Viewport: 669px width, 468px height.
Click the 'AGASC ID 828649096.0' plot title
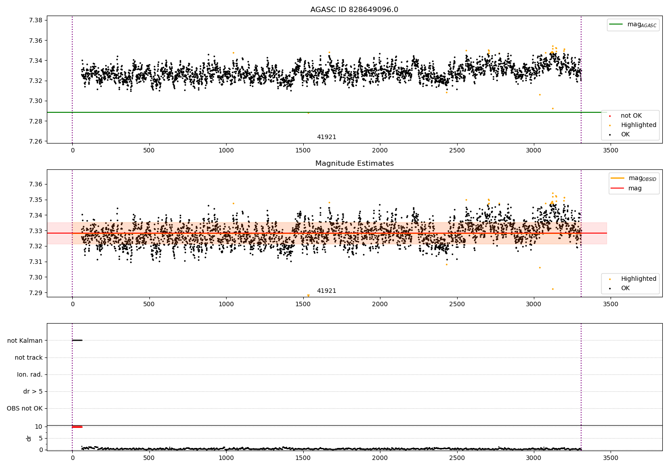coord(355,10)
